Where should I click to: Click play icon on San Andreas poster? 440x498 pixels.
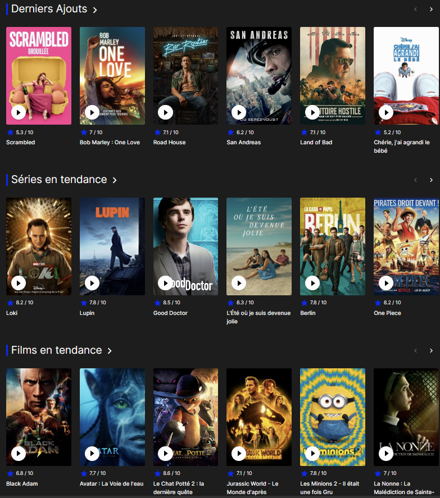point(239,112)
